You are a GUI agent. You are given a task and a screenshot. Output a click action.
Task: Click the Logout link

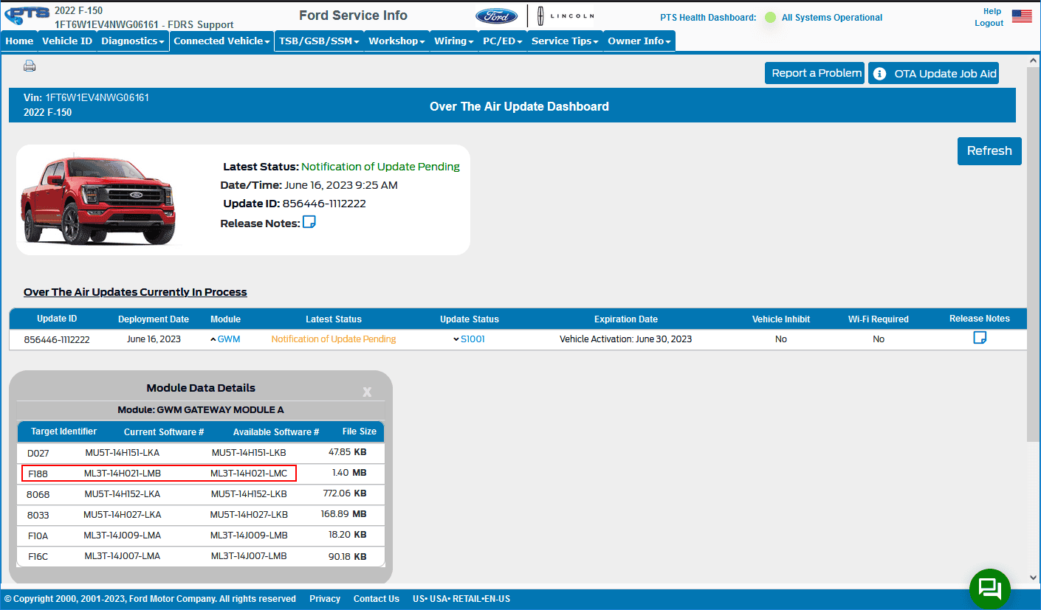(989, 23)
